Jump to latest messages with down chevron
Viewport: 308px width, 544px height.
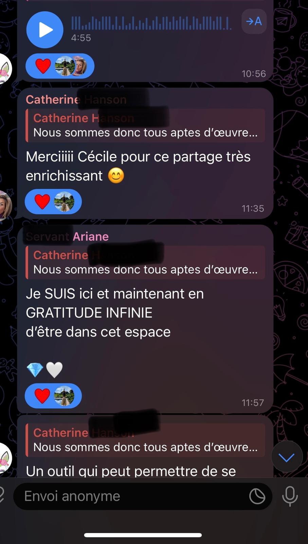(x=287, y=457)
